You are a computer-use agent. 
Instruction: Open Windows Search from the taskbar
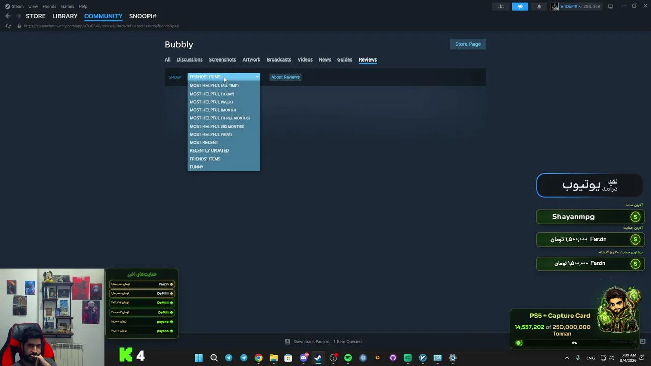214,358
